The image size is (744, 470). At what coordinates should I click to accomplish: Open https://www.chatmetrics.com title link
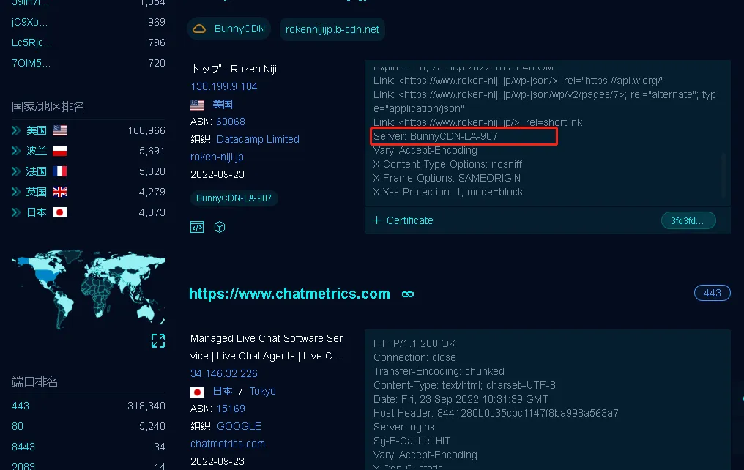coord(289,294)
